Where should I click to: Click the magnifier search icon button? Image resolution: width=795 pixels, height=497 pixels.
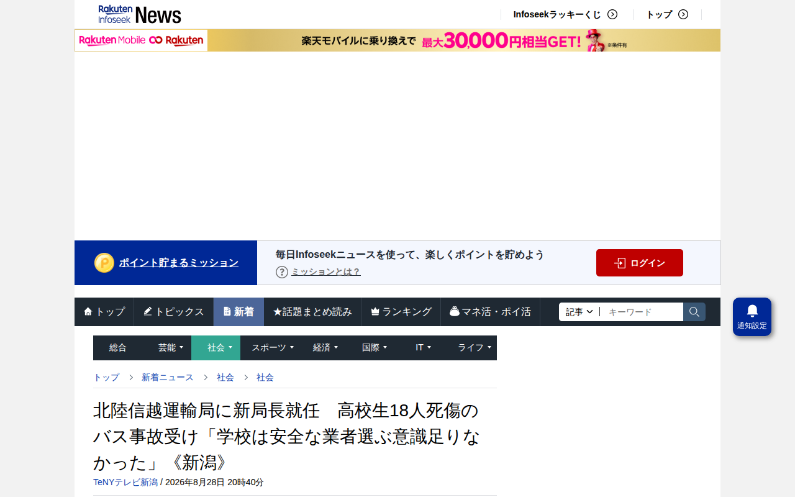click(x=694, y=312)
